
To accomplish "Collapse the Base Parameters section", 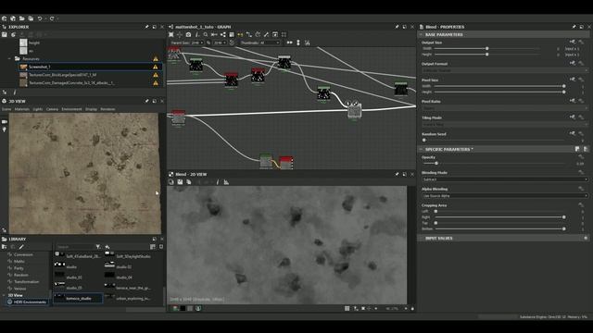I will 421,34.
